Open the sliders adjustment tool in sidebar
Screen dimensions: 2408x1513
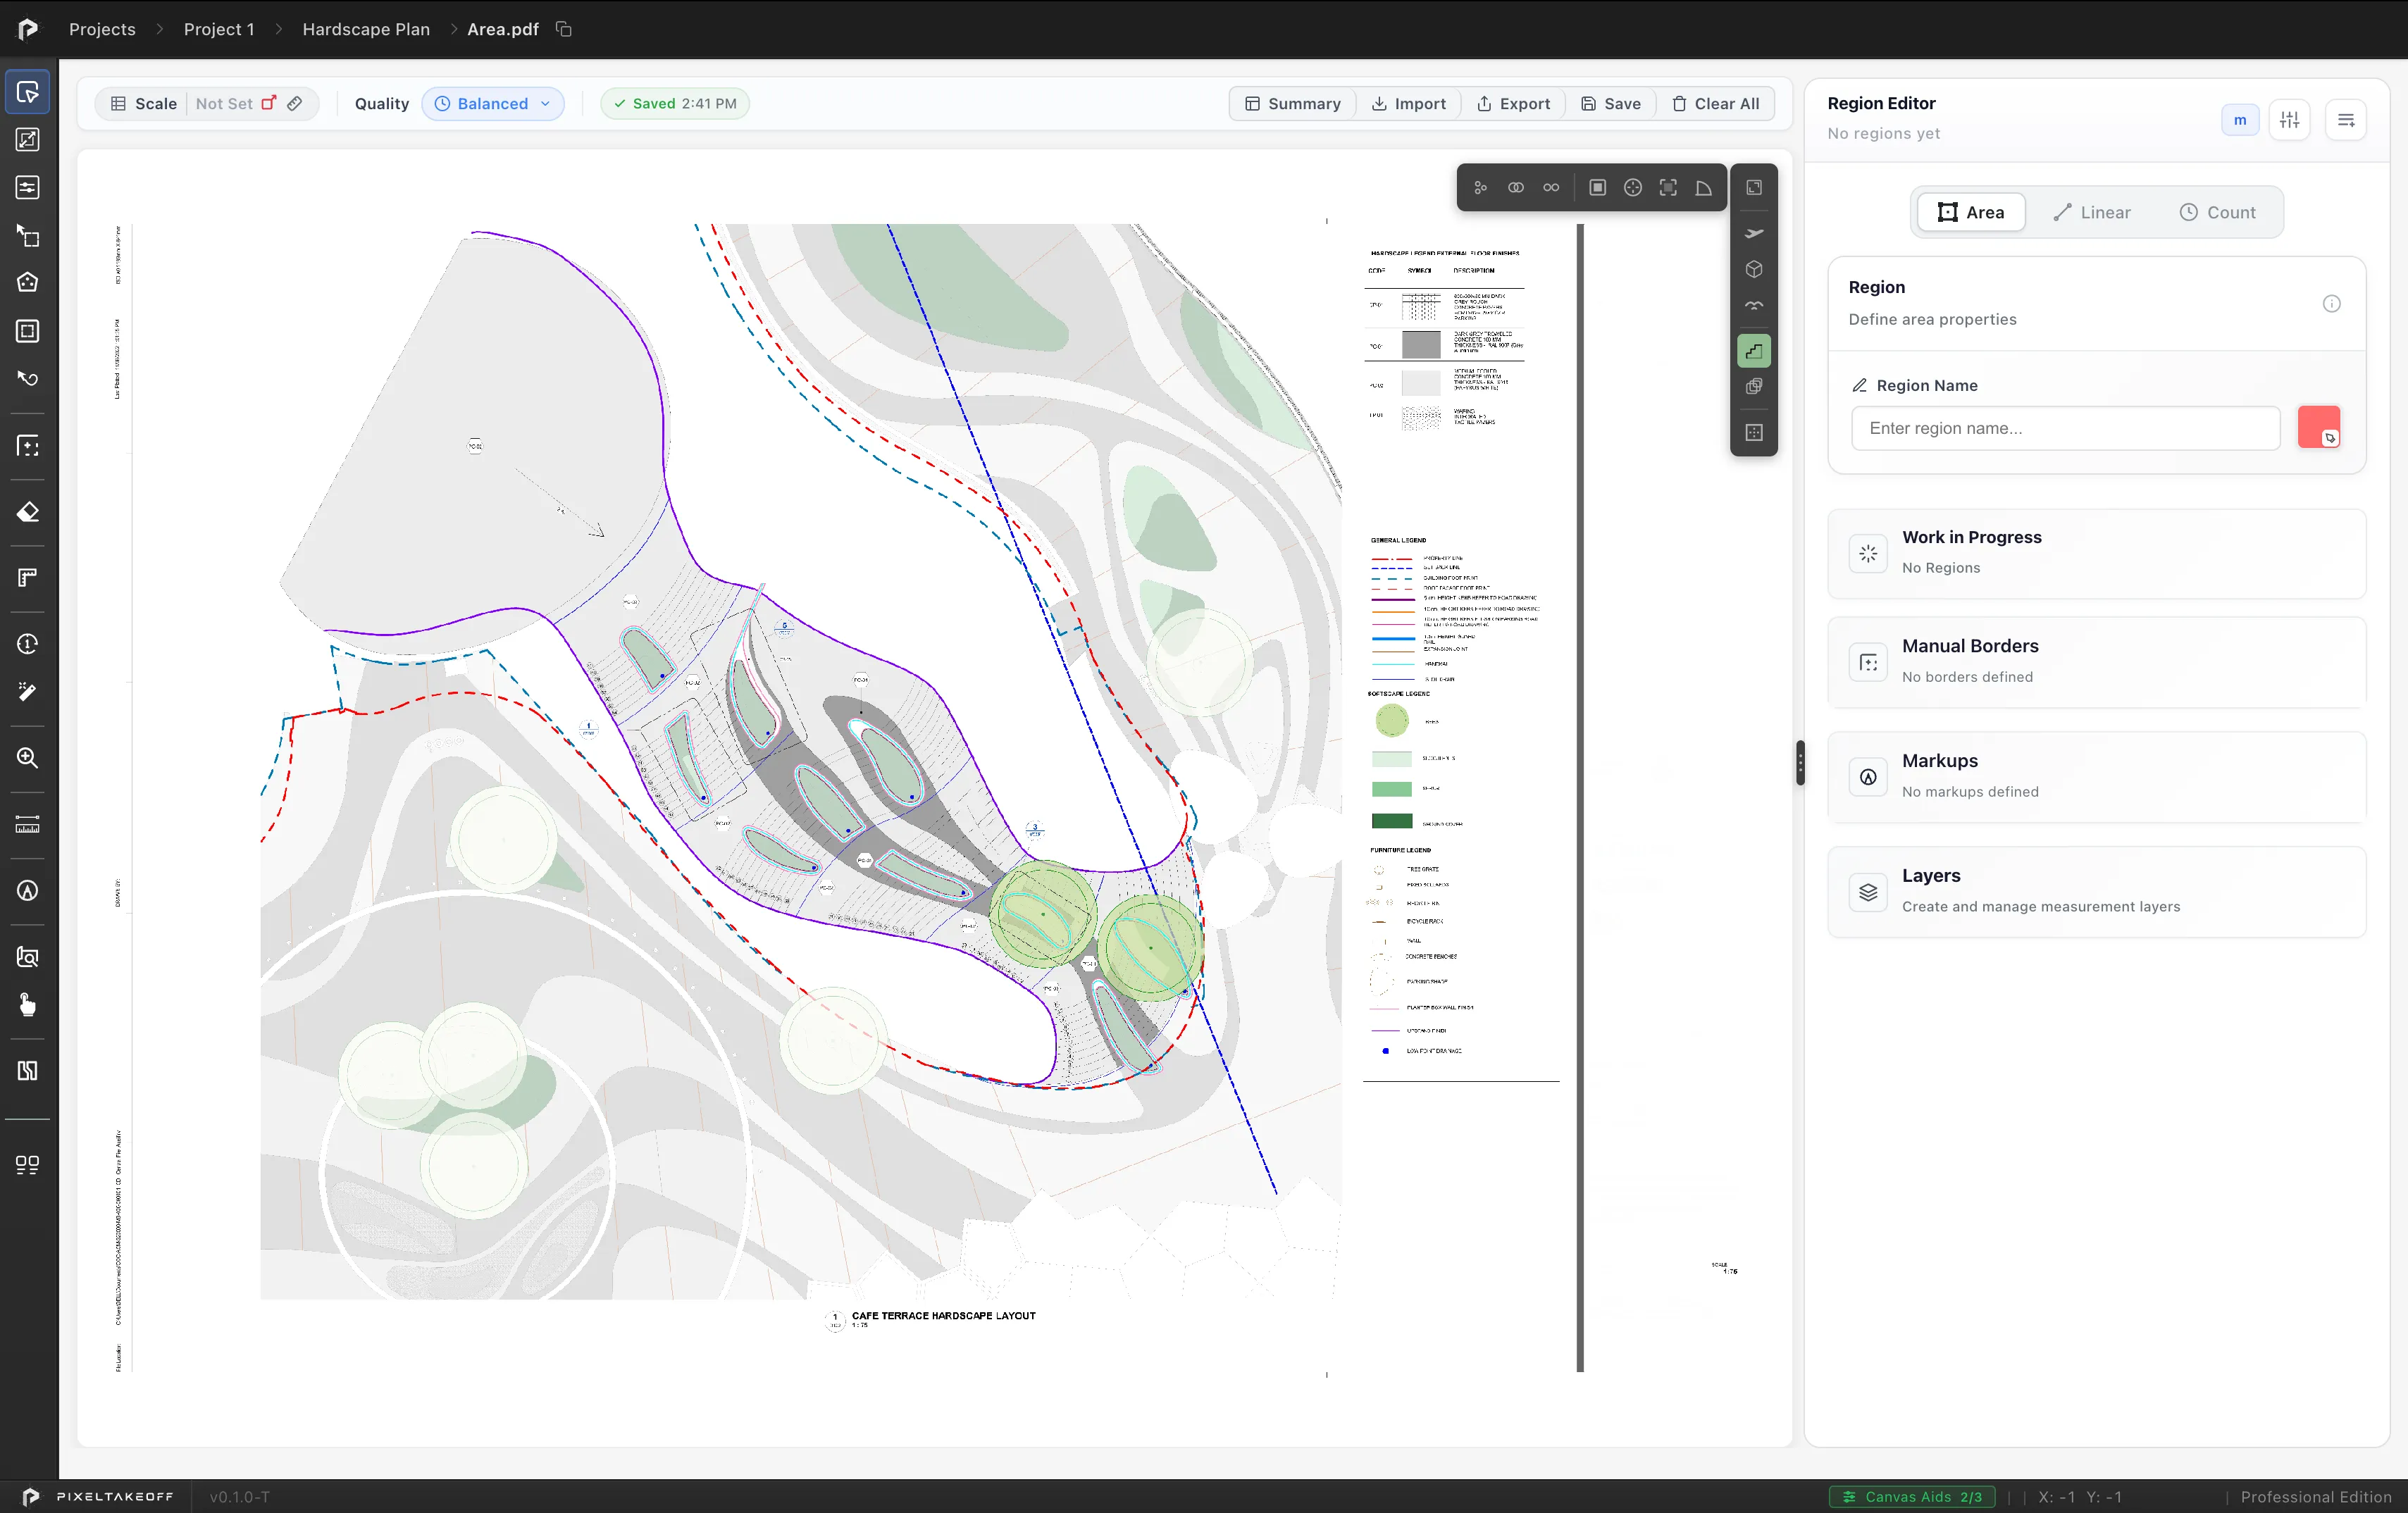point(28,188)
